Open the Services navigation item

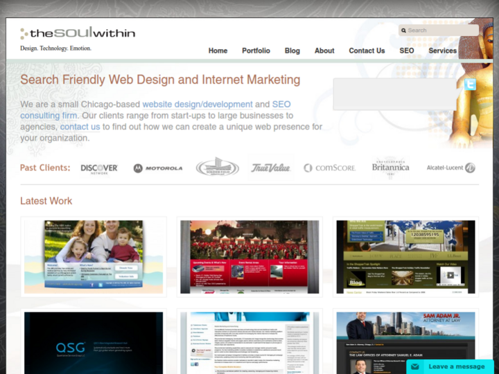coord(442,51)
